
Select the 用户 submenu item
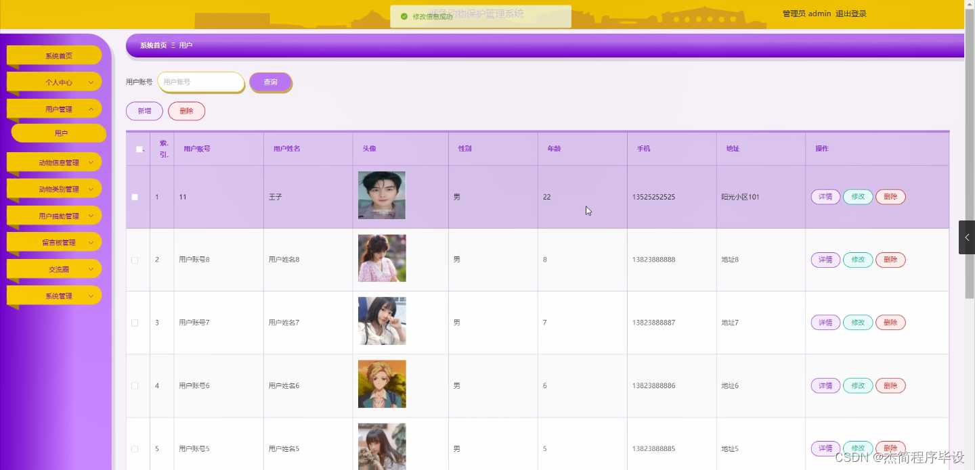pyautogui.click(x=59, y=133)
